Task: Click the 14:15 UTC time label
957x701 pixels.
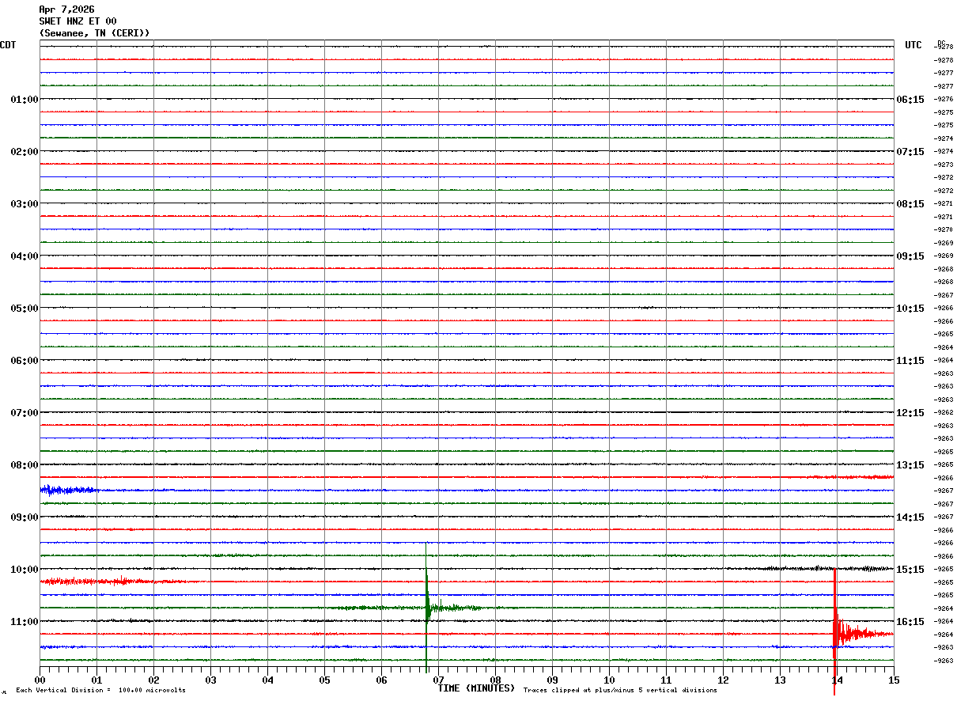Action: pyautogui.click(x=910, y=517)
